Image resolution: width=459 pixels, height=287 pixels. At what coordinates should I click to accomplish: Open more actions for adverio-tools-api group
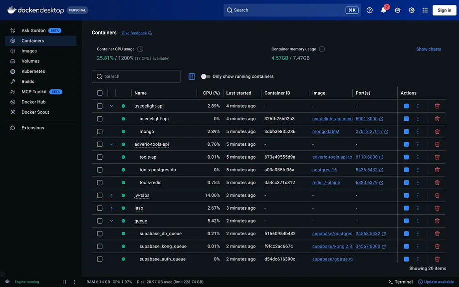pyautogui.click(x=418, y=144)
